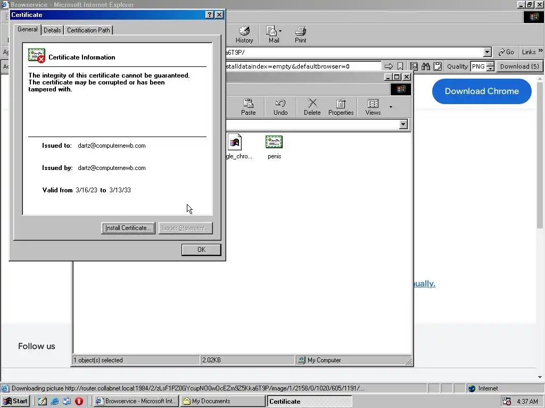Viewport: 545px width, 408px height.
Task: Expand the Mail button dropdown arrow
Action: [280, 31]
